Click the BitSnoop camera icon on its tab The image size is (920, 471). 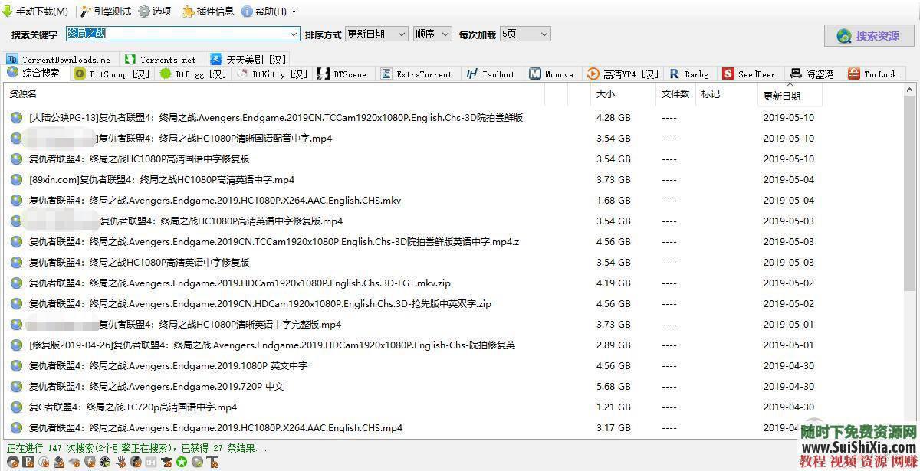tap(79, 74)
